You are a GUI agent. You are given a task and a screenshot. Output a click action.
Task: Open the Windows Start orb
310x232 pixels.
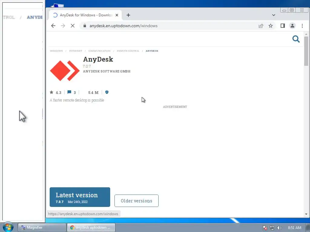click(x=8, y=227)
